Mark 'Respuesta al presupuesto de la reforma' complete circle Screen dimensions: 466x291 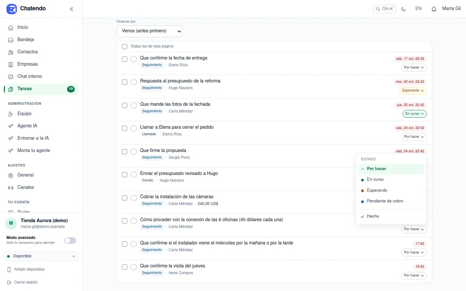(x=134, y=82)
